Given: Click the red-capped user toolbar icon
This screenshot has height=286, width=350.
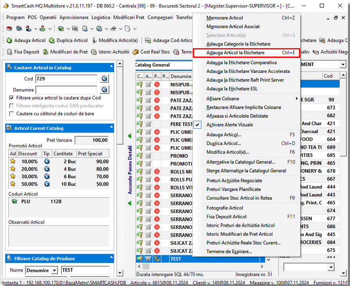Looking at the screenshot, I should [28, 29].
